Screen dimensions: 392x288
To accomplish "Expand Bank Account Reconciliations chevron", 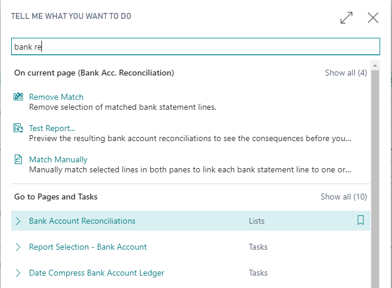I will [x=18, y=221].
